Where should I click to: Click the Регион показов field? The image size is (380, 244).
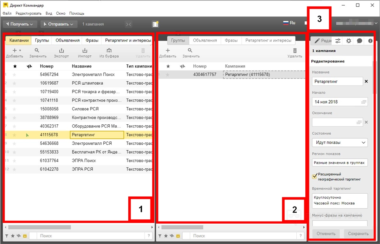coord(340,163)
